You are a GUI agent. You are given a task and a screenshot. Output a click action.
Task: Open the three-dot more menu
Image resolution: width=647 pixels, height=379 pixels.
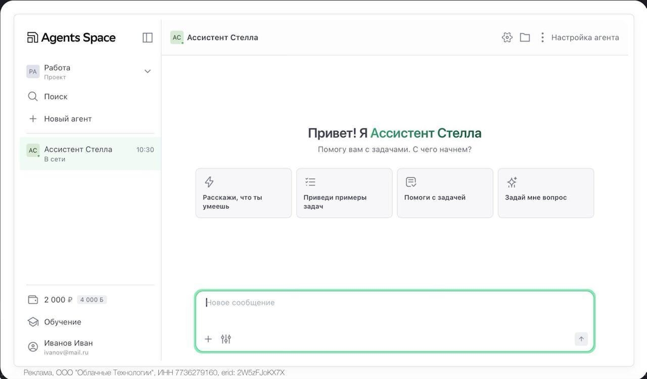pyautogui.click(x=542, y=37)
